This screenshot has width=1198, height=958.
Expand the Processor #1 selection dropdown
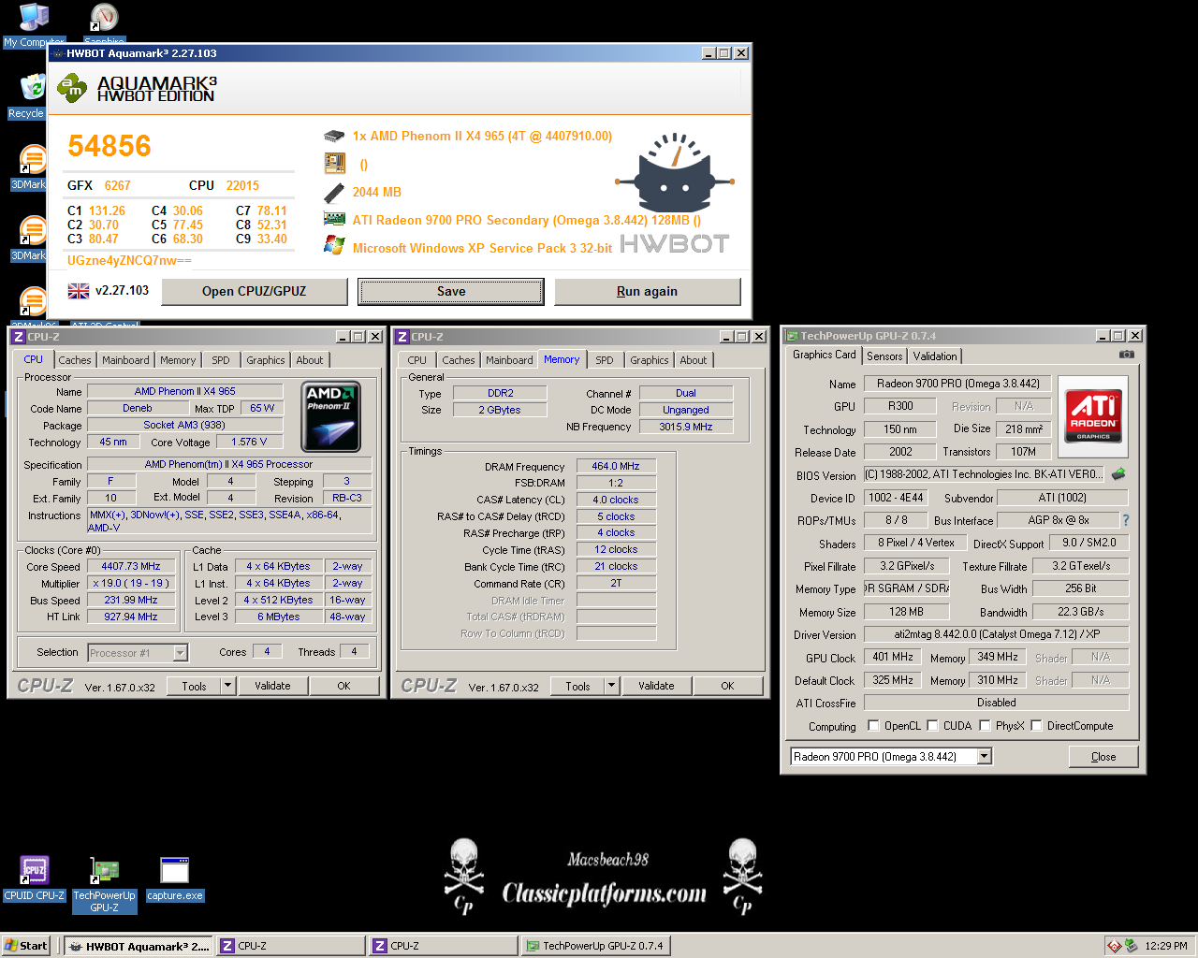[x=180, y=653]
